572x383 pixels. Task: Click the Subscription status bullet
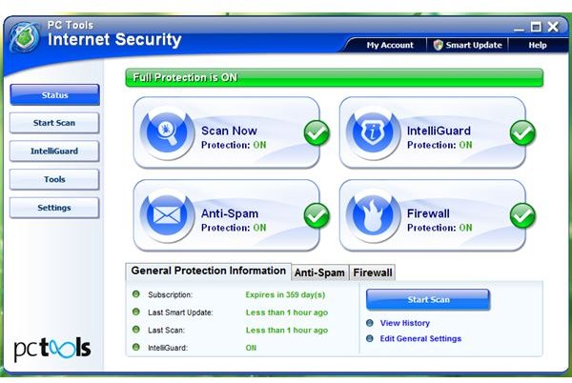pyautogui.click(x=136, y=294)
